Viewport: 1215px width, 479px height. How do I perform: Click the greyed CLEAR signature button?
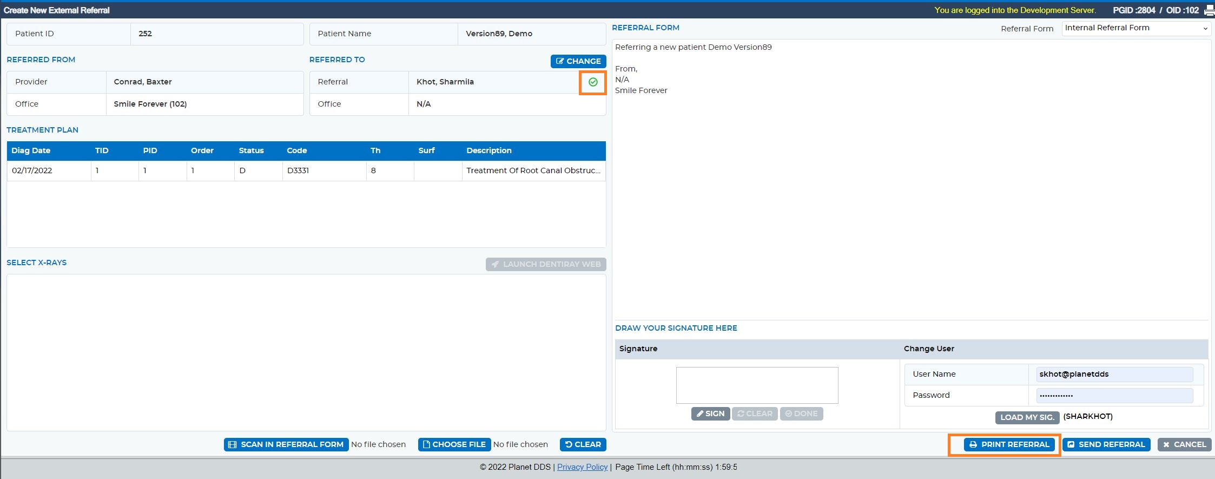click(755, 414)
